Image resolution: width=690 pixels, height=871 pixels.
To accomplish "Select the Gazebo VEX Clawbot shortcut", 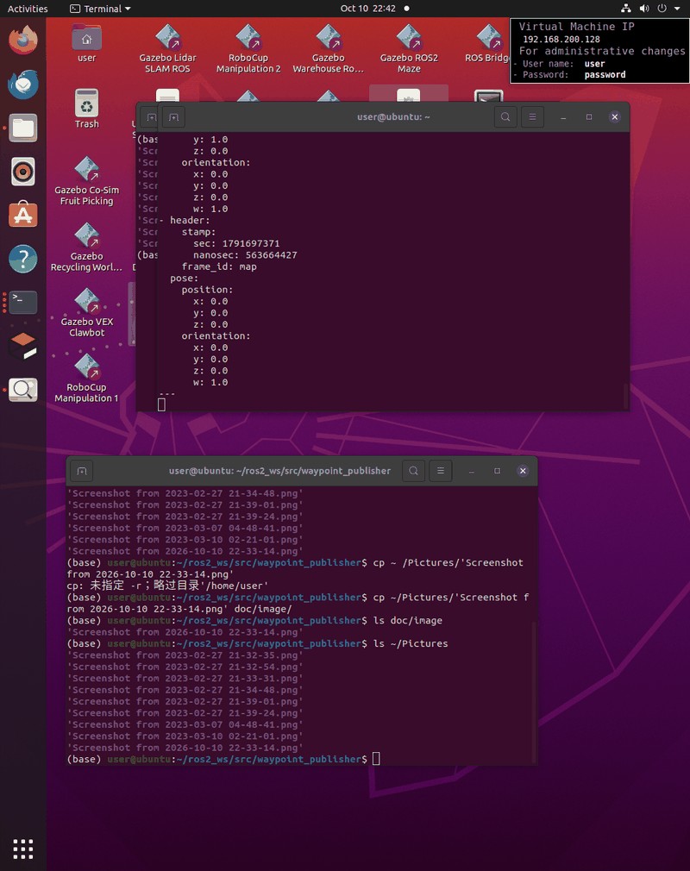I will pos(86,313).
